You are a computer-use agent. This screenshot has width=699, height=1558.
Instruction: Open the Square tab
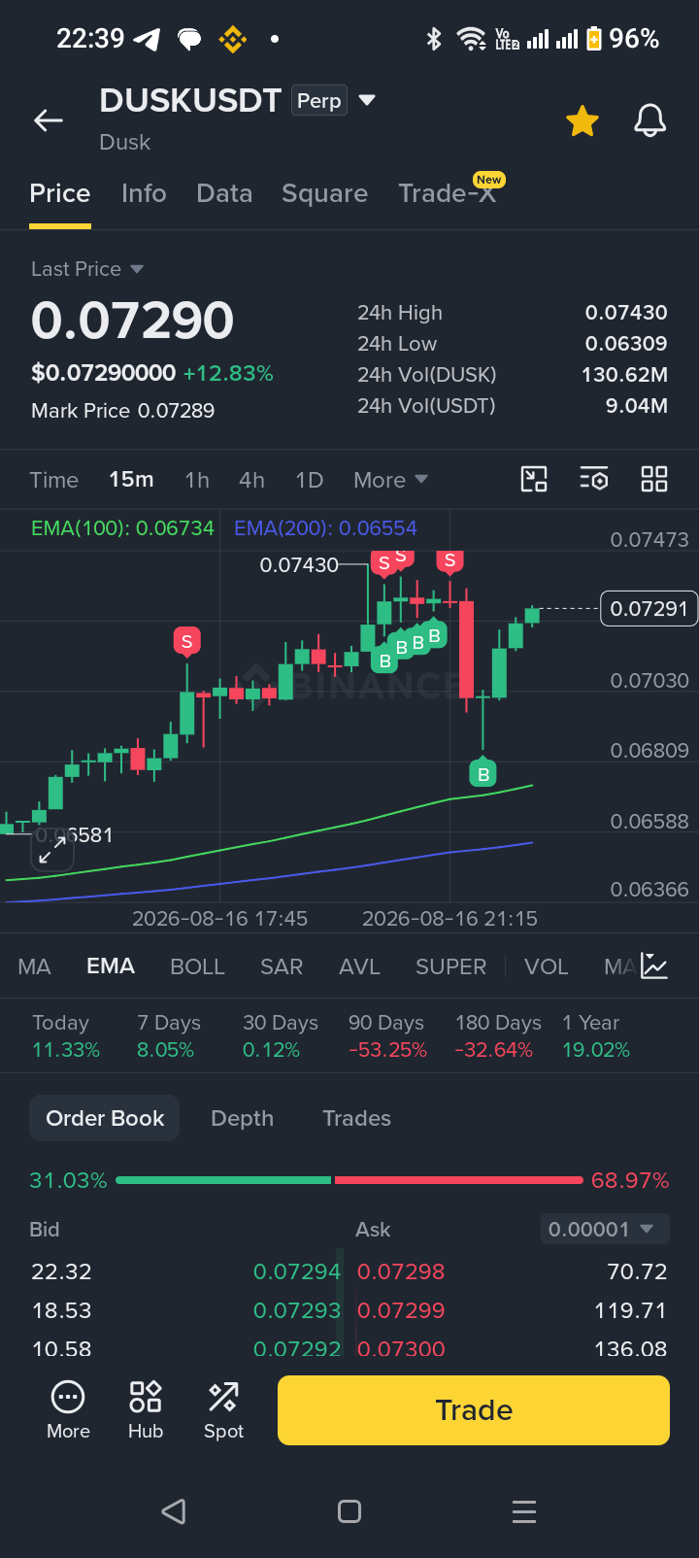[324, 193]
